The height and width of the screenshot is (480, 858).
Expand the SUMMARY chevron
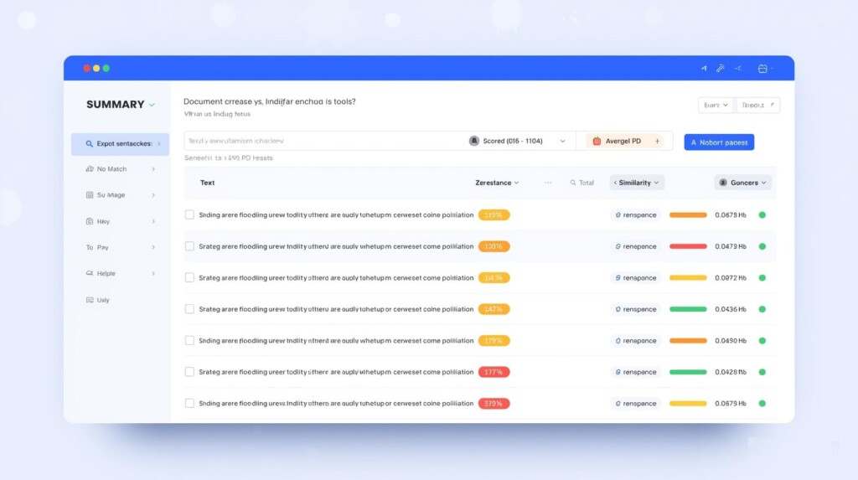click(x=152, y=105)
